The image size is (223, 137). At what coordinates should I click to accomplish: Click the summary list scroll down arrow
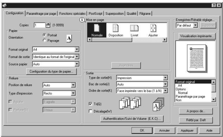[214, 99]
